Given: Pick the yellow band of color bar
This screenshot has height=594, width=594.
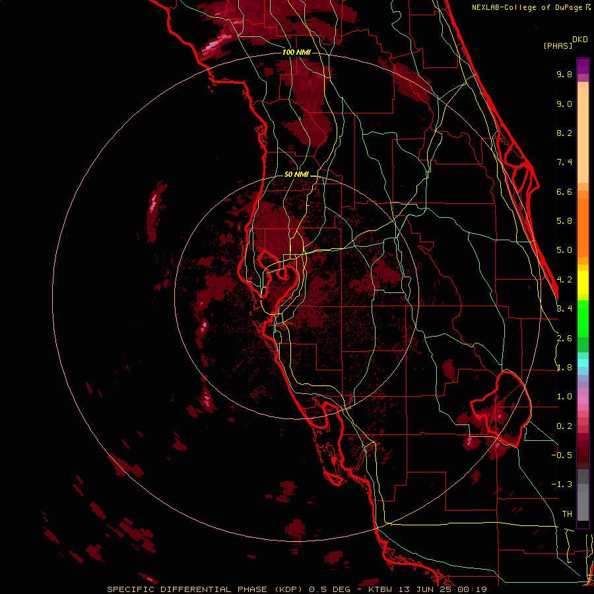Looking at the screenshot, I should 583,282.
